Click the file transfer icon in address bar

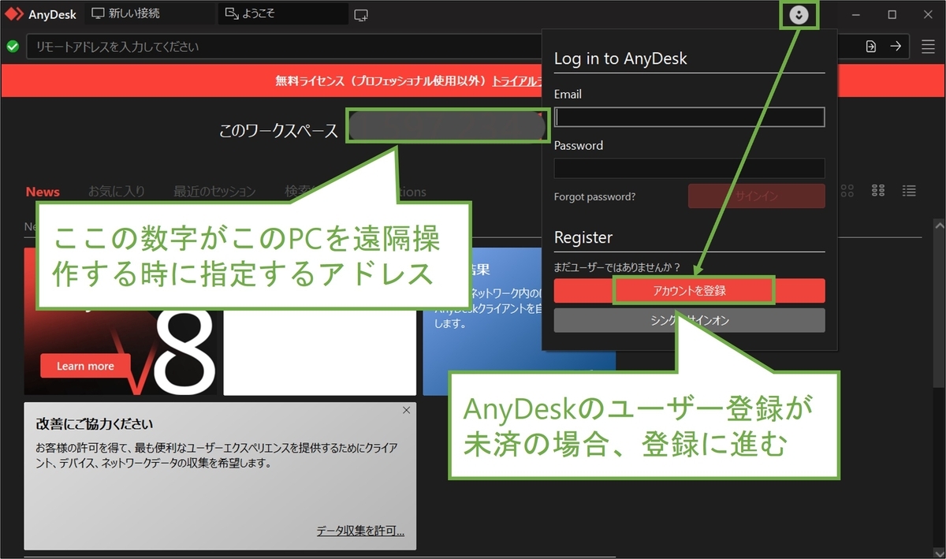[870, 47]
